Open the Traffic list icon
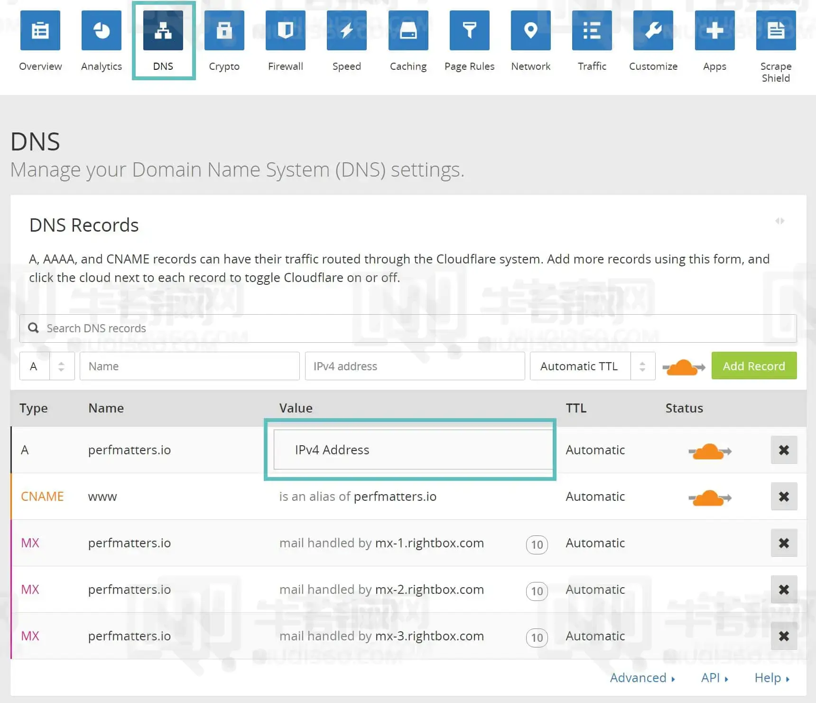 tap(592, 30)
